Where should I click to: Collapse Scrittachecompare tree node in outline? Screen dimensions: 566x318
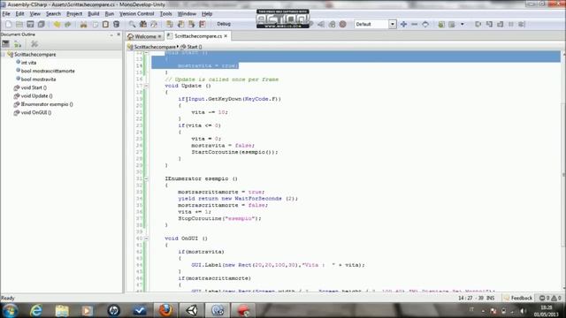pos(4,55)
